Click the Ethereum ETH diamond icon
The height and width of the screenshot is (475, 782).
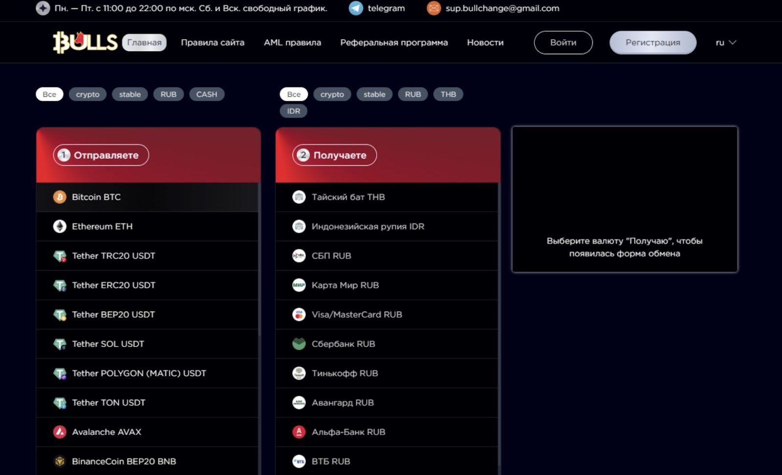60,226
